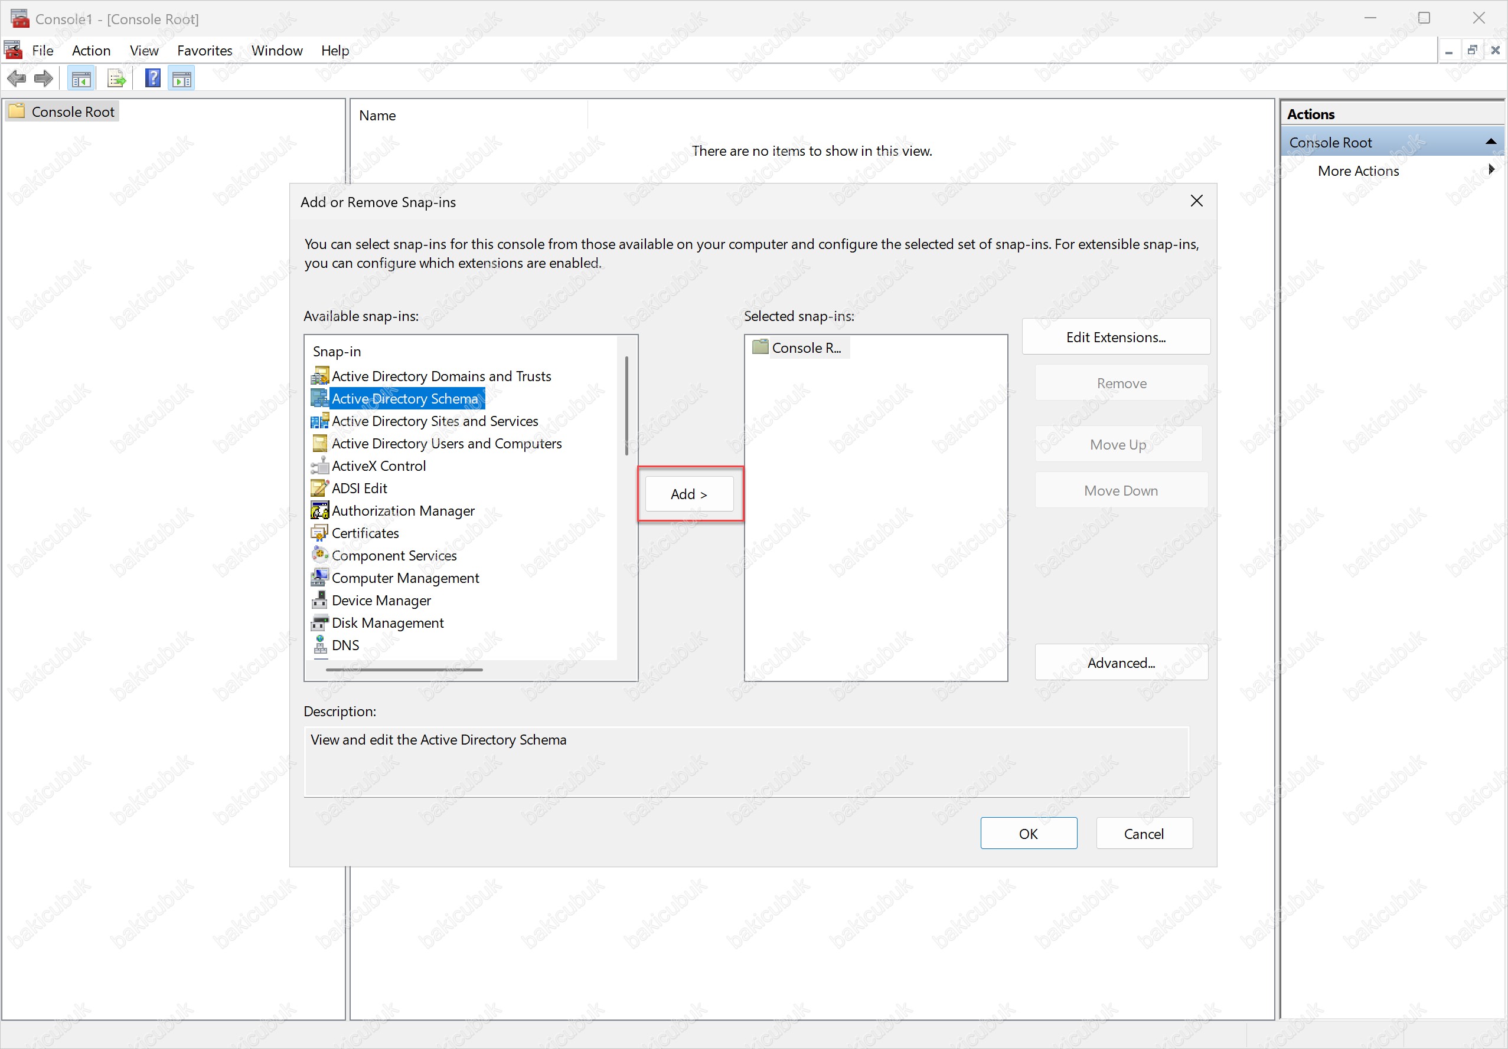This screenshot has height=1049, width=1508.
Task: Select Disk Management in list
Action: (387, 622)
